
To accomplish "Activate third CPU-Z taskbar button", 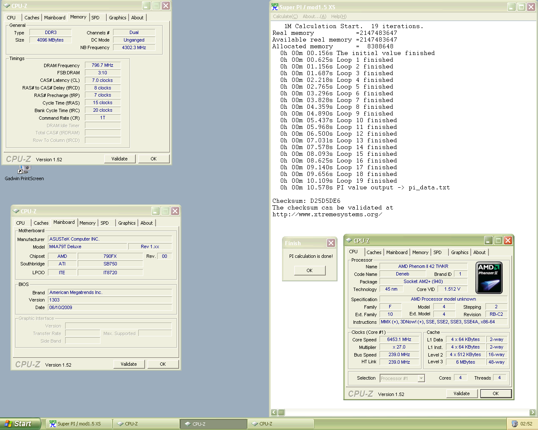I will click(281, 424).
